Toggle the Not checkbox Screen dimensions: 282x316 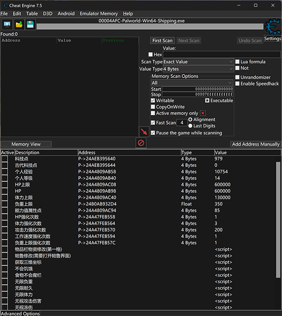coord(237,68)
